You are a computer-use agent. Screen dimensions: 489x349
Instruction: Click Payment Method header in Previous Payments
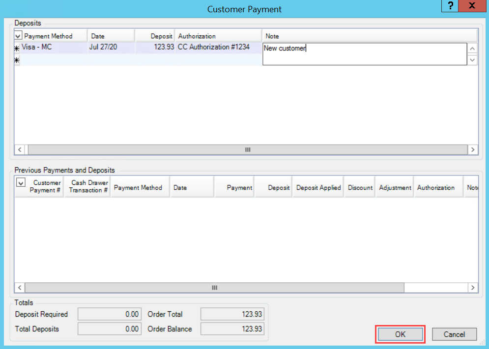pyautogui.click(x=141, y=188)
